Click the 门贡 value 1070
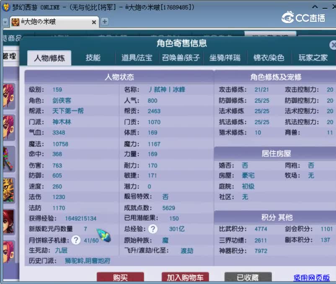Screen dimensions: 336x284 [x=154, y=122]
